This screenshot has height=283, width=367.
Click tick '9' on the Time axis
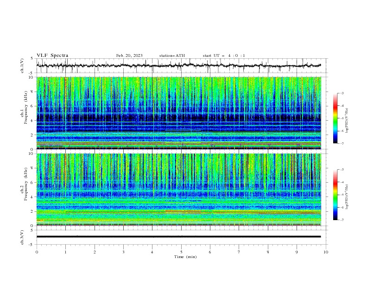coord(297,252)
